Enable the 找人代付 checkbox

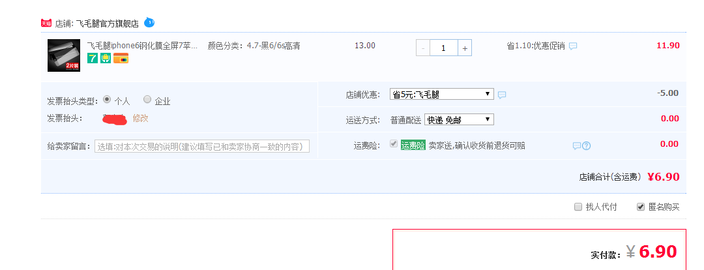(578, 207)
